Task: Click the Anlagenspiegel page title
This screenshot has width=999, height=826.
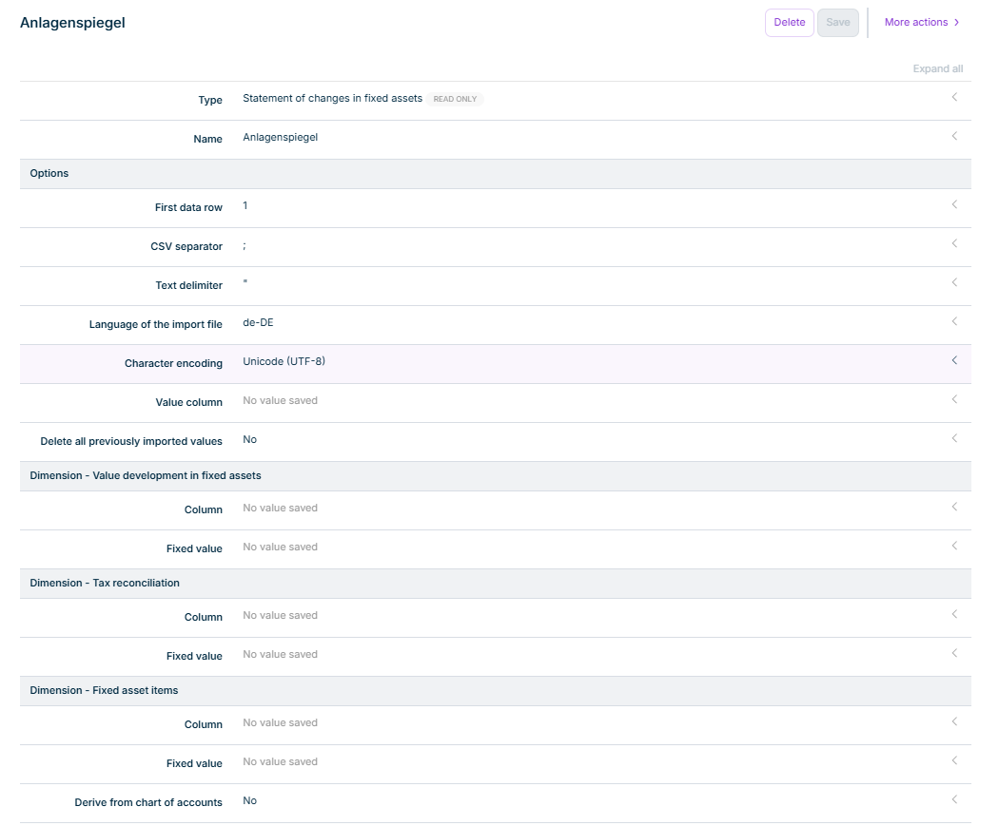Action: (x=72, y=23)
